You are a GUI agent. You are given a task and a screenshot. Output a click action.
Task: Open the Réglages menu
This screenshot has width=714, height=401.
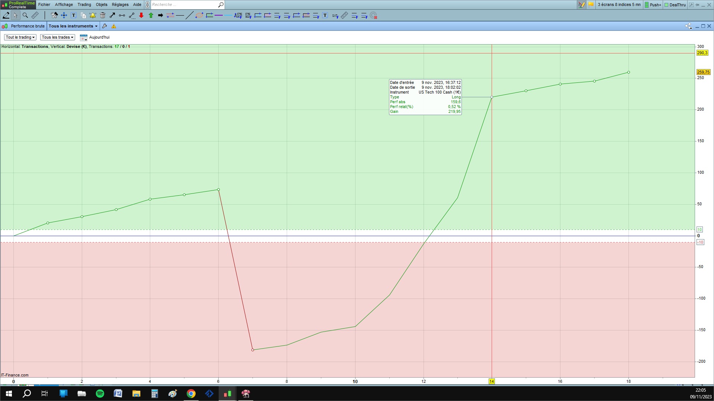[120, 4]
